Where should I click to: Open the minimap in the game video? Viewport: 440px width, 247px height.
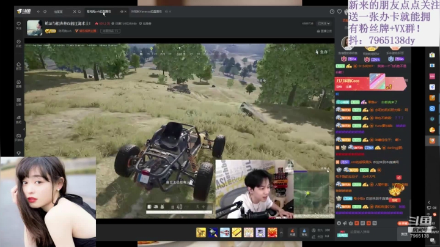tap(312, 193)
